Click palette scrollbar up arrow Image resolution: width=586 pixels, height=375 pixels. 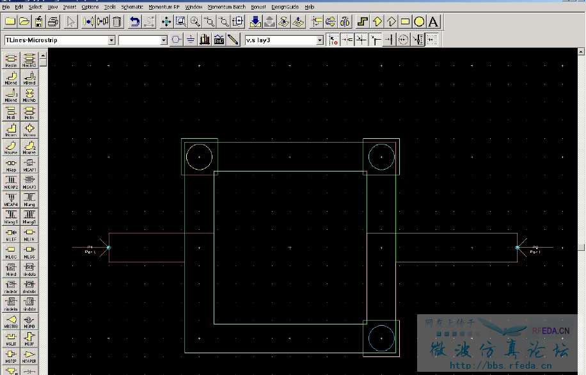(x=44, y=55)
